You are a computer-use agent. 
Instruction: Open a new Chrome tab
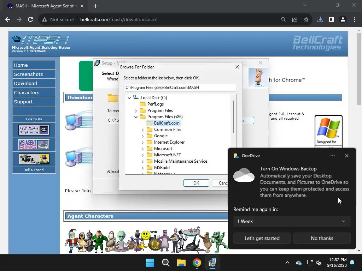(95, 6)
